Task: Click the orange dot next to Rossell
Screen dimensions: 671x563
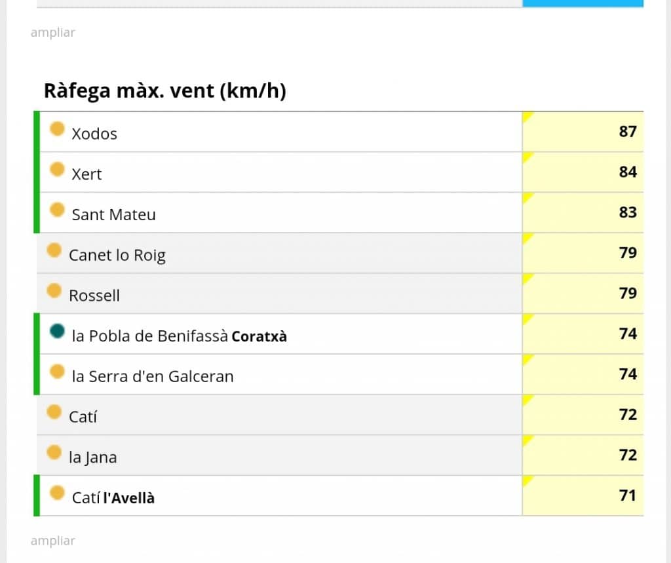Action: (x=54, y=290)
